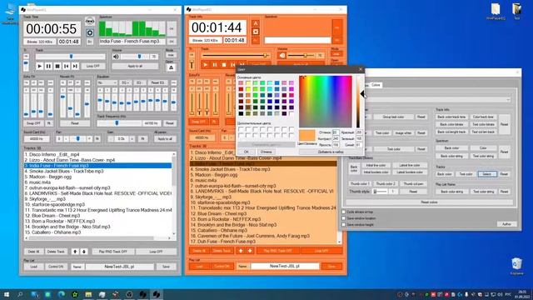
Task: Click Swap OFF in gray player
Action: tap(33, 123)
